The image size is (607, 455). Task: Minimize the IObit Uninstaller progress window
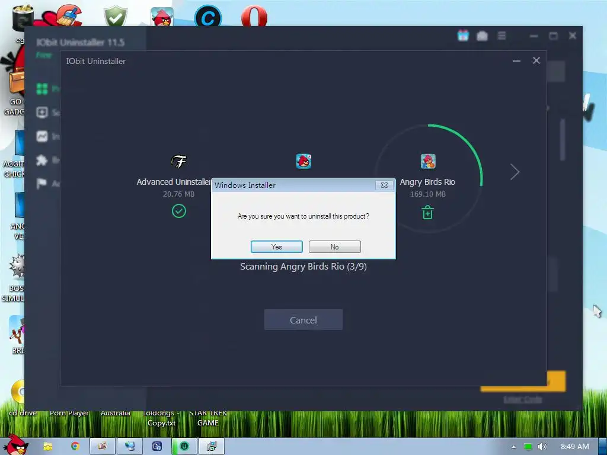(516, 61)
